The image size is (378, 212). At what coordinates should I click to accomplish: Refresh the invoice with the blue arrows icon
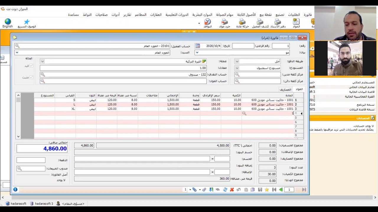click(225, 190)
